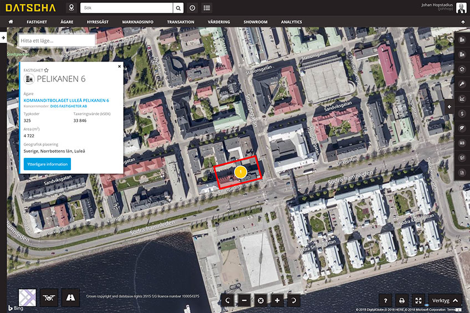Select the key icon in right sidebar
This screenshot has height=313, width=470.
(x=462, y=84)
